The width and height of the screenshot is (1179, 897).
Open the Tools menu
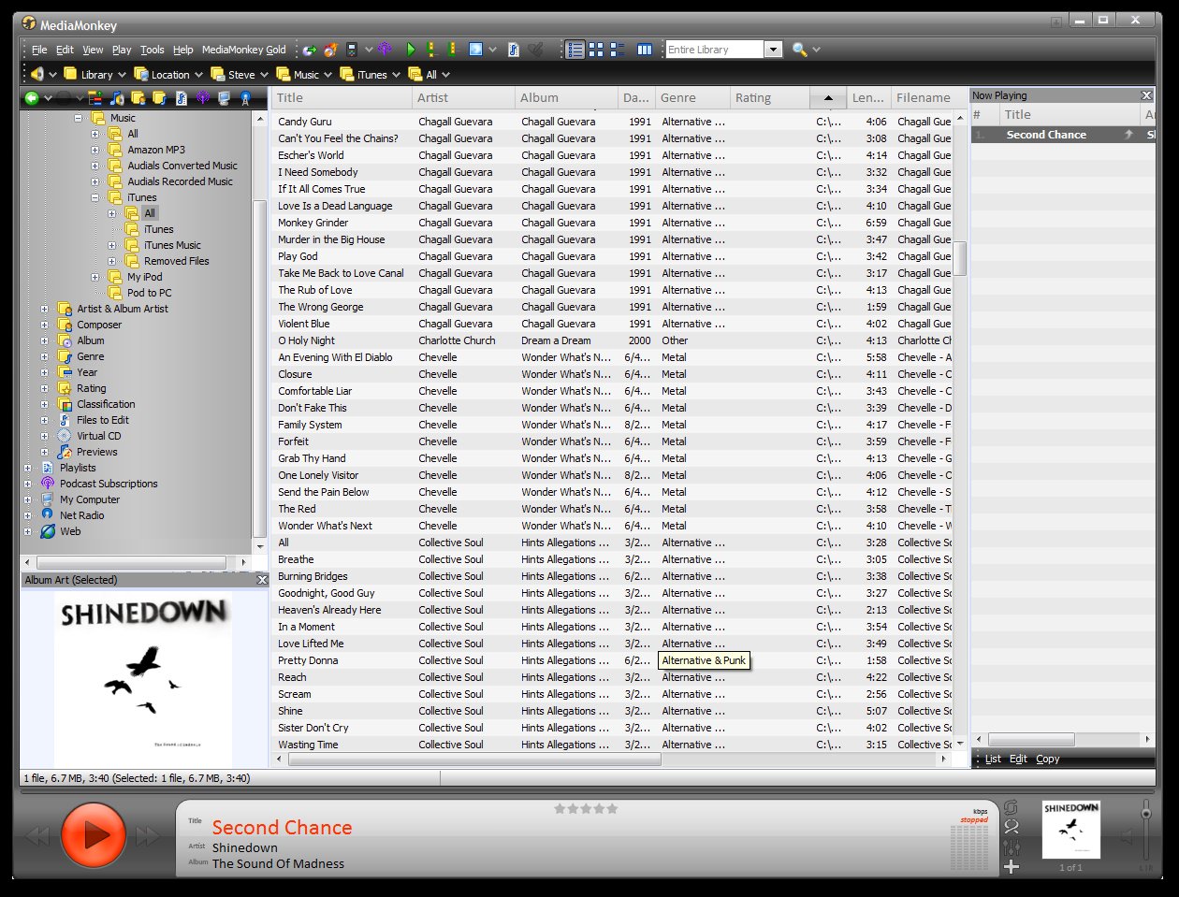[x=152, y=50]
